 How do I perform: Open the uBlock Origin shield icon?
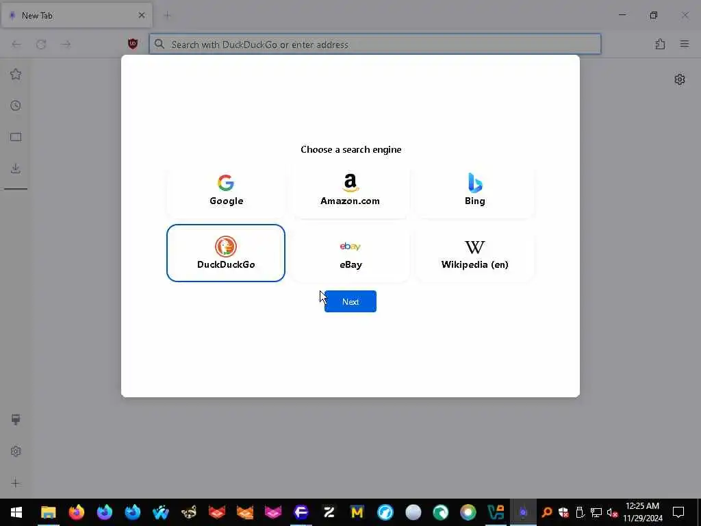(x=133, y=44)
